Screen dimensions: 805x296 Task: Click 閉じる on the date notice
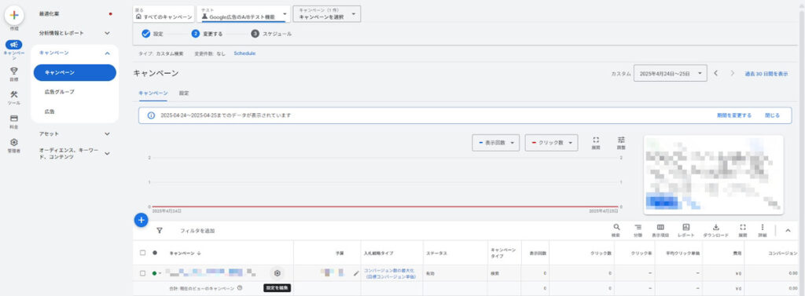[x=772, y=115]
